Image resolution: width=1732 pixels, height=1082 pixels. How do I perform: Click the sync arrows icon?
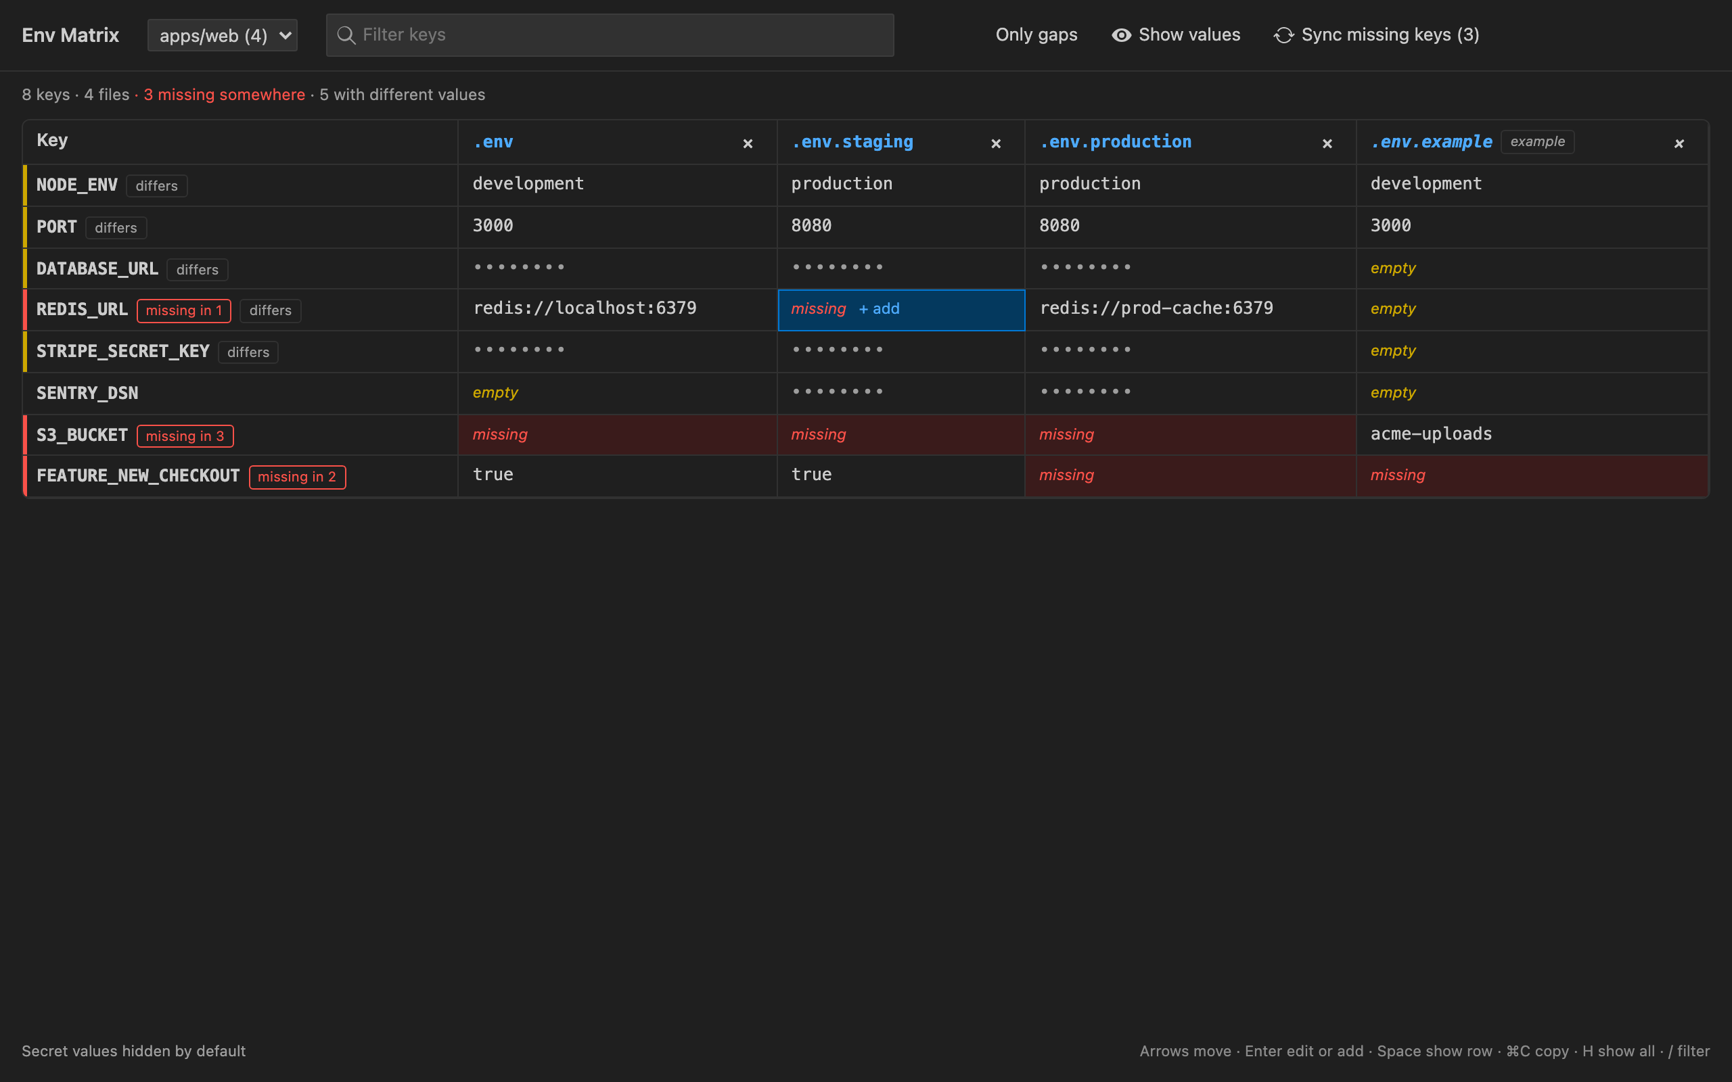pos(1284,35)
